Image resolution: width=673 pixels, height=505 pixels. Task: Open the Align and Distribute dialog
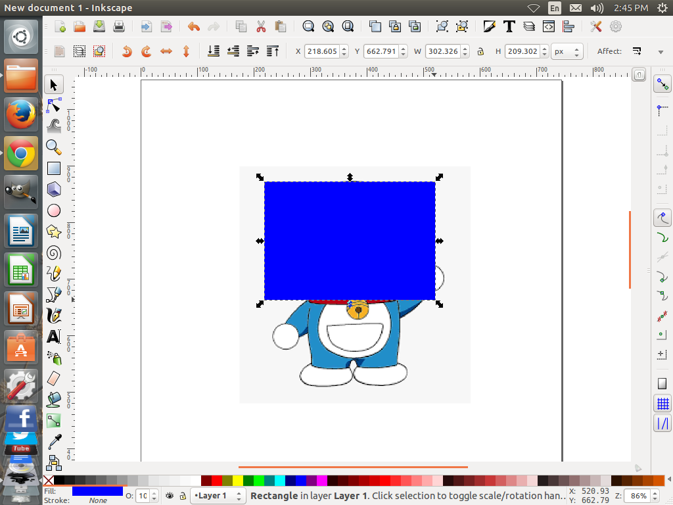point(569,26)
